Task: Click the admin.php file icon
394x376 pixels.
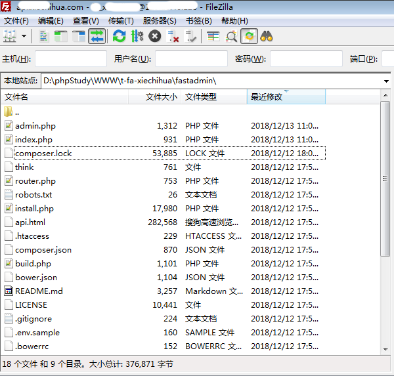Action: [x=9, y=125]
